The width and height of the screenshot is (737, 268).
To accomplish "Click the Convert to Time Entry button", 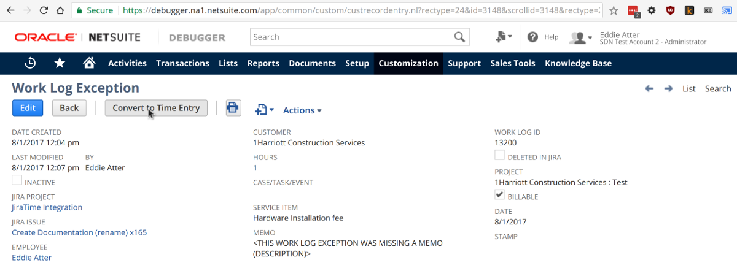I will [156, 108].
